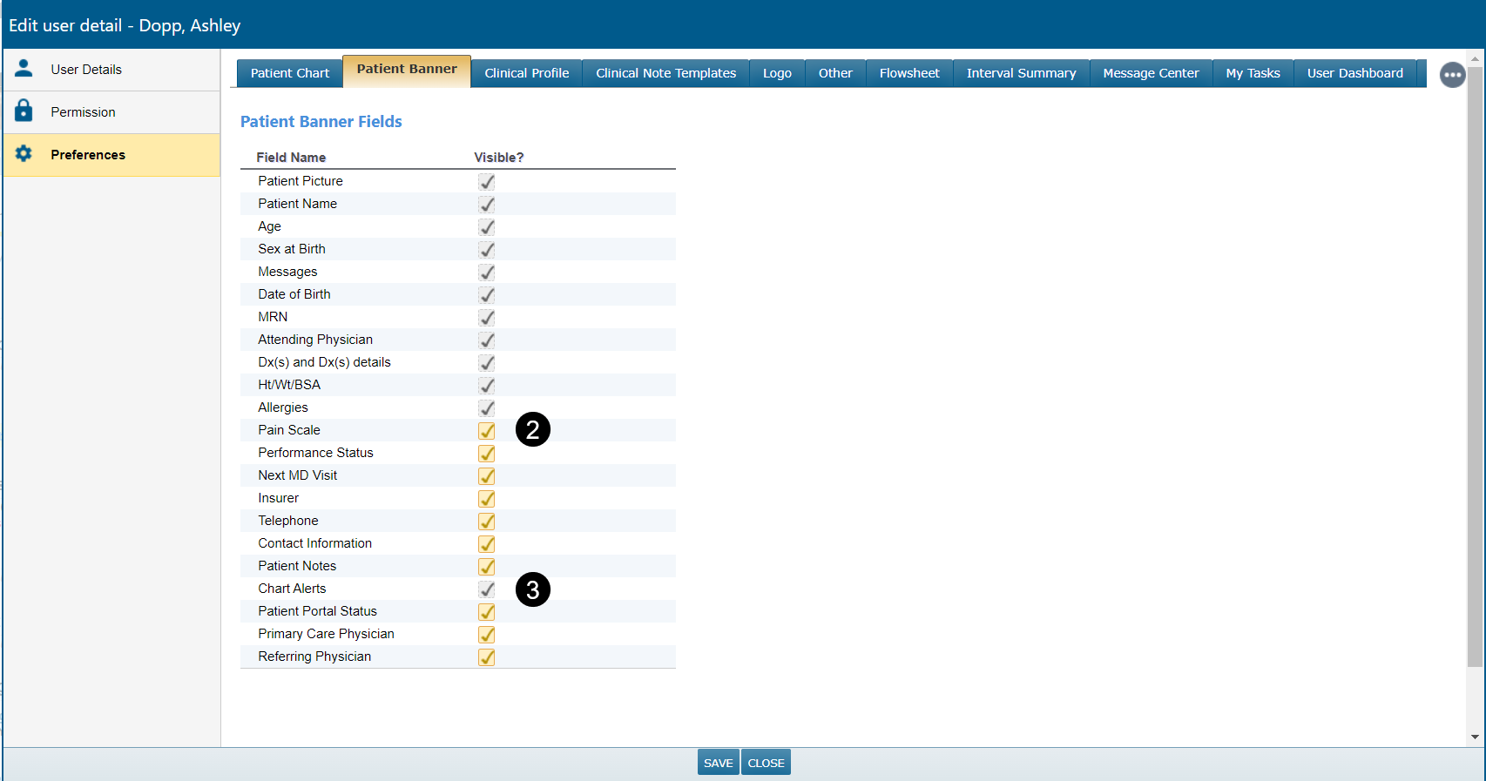Click the Permission lock icon
The height and width of the screenshot is (781, 1486).
tap(24, 111)
